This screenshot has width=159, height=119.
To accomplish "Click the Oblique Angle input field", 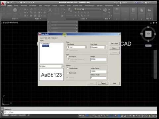I will coord(98,78).
